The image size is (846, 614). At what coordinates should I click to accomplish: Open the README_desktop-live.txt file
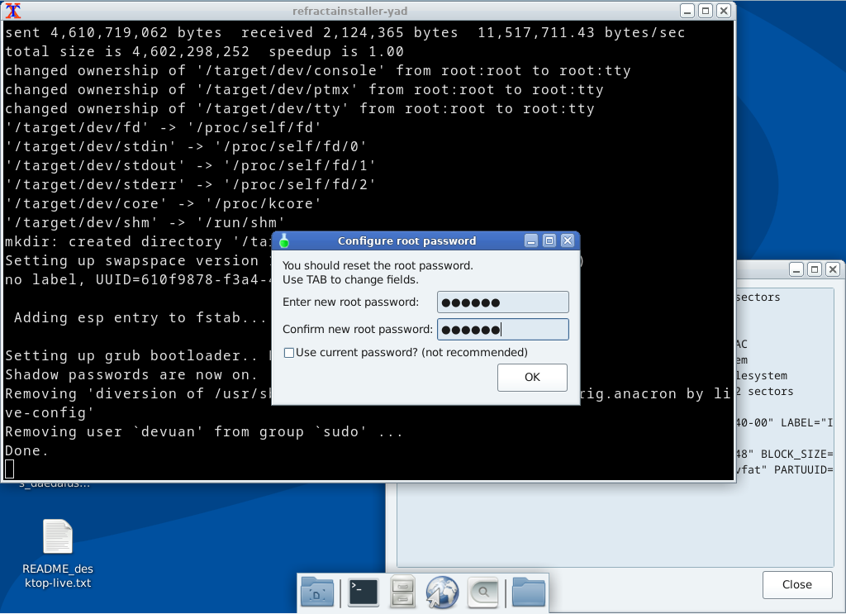point(57,536)
